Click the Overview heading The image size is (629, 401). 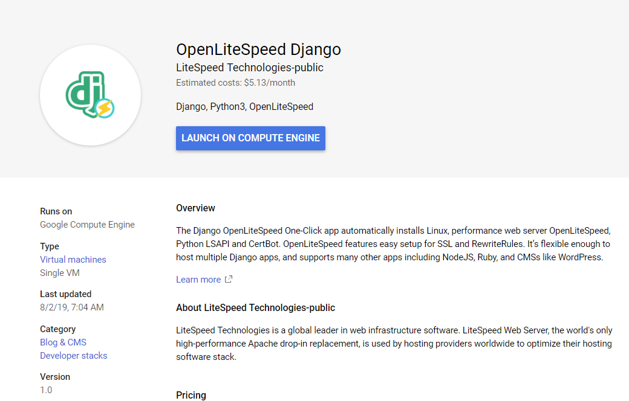(195, 208)
